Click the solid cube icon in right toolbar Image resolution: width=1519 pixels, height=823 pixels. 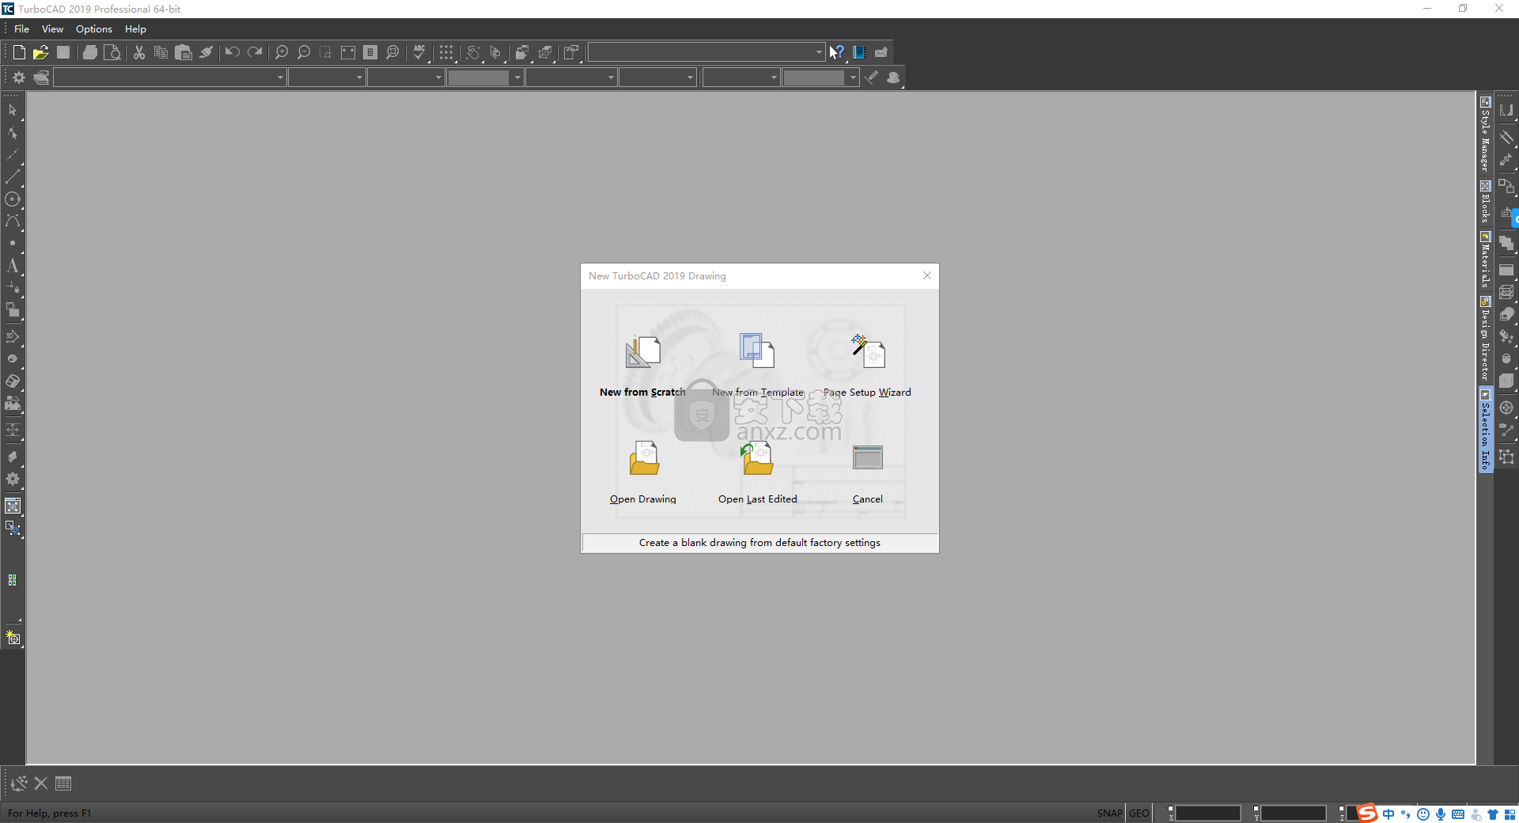pyautogui.click(x=1506, y=381)
